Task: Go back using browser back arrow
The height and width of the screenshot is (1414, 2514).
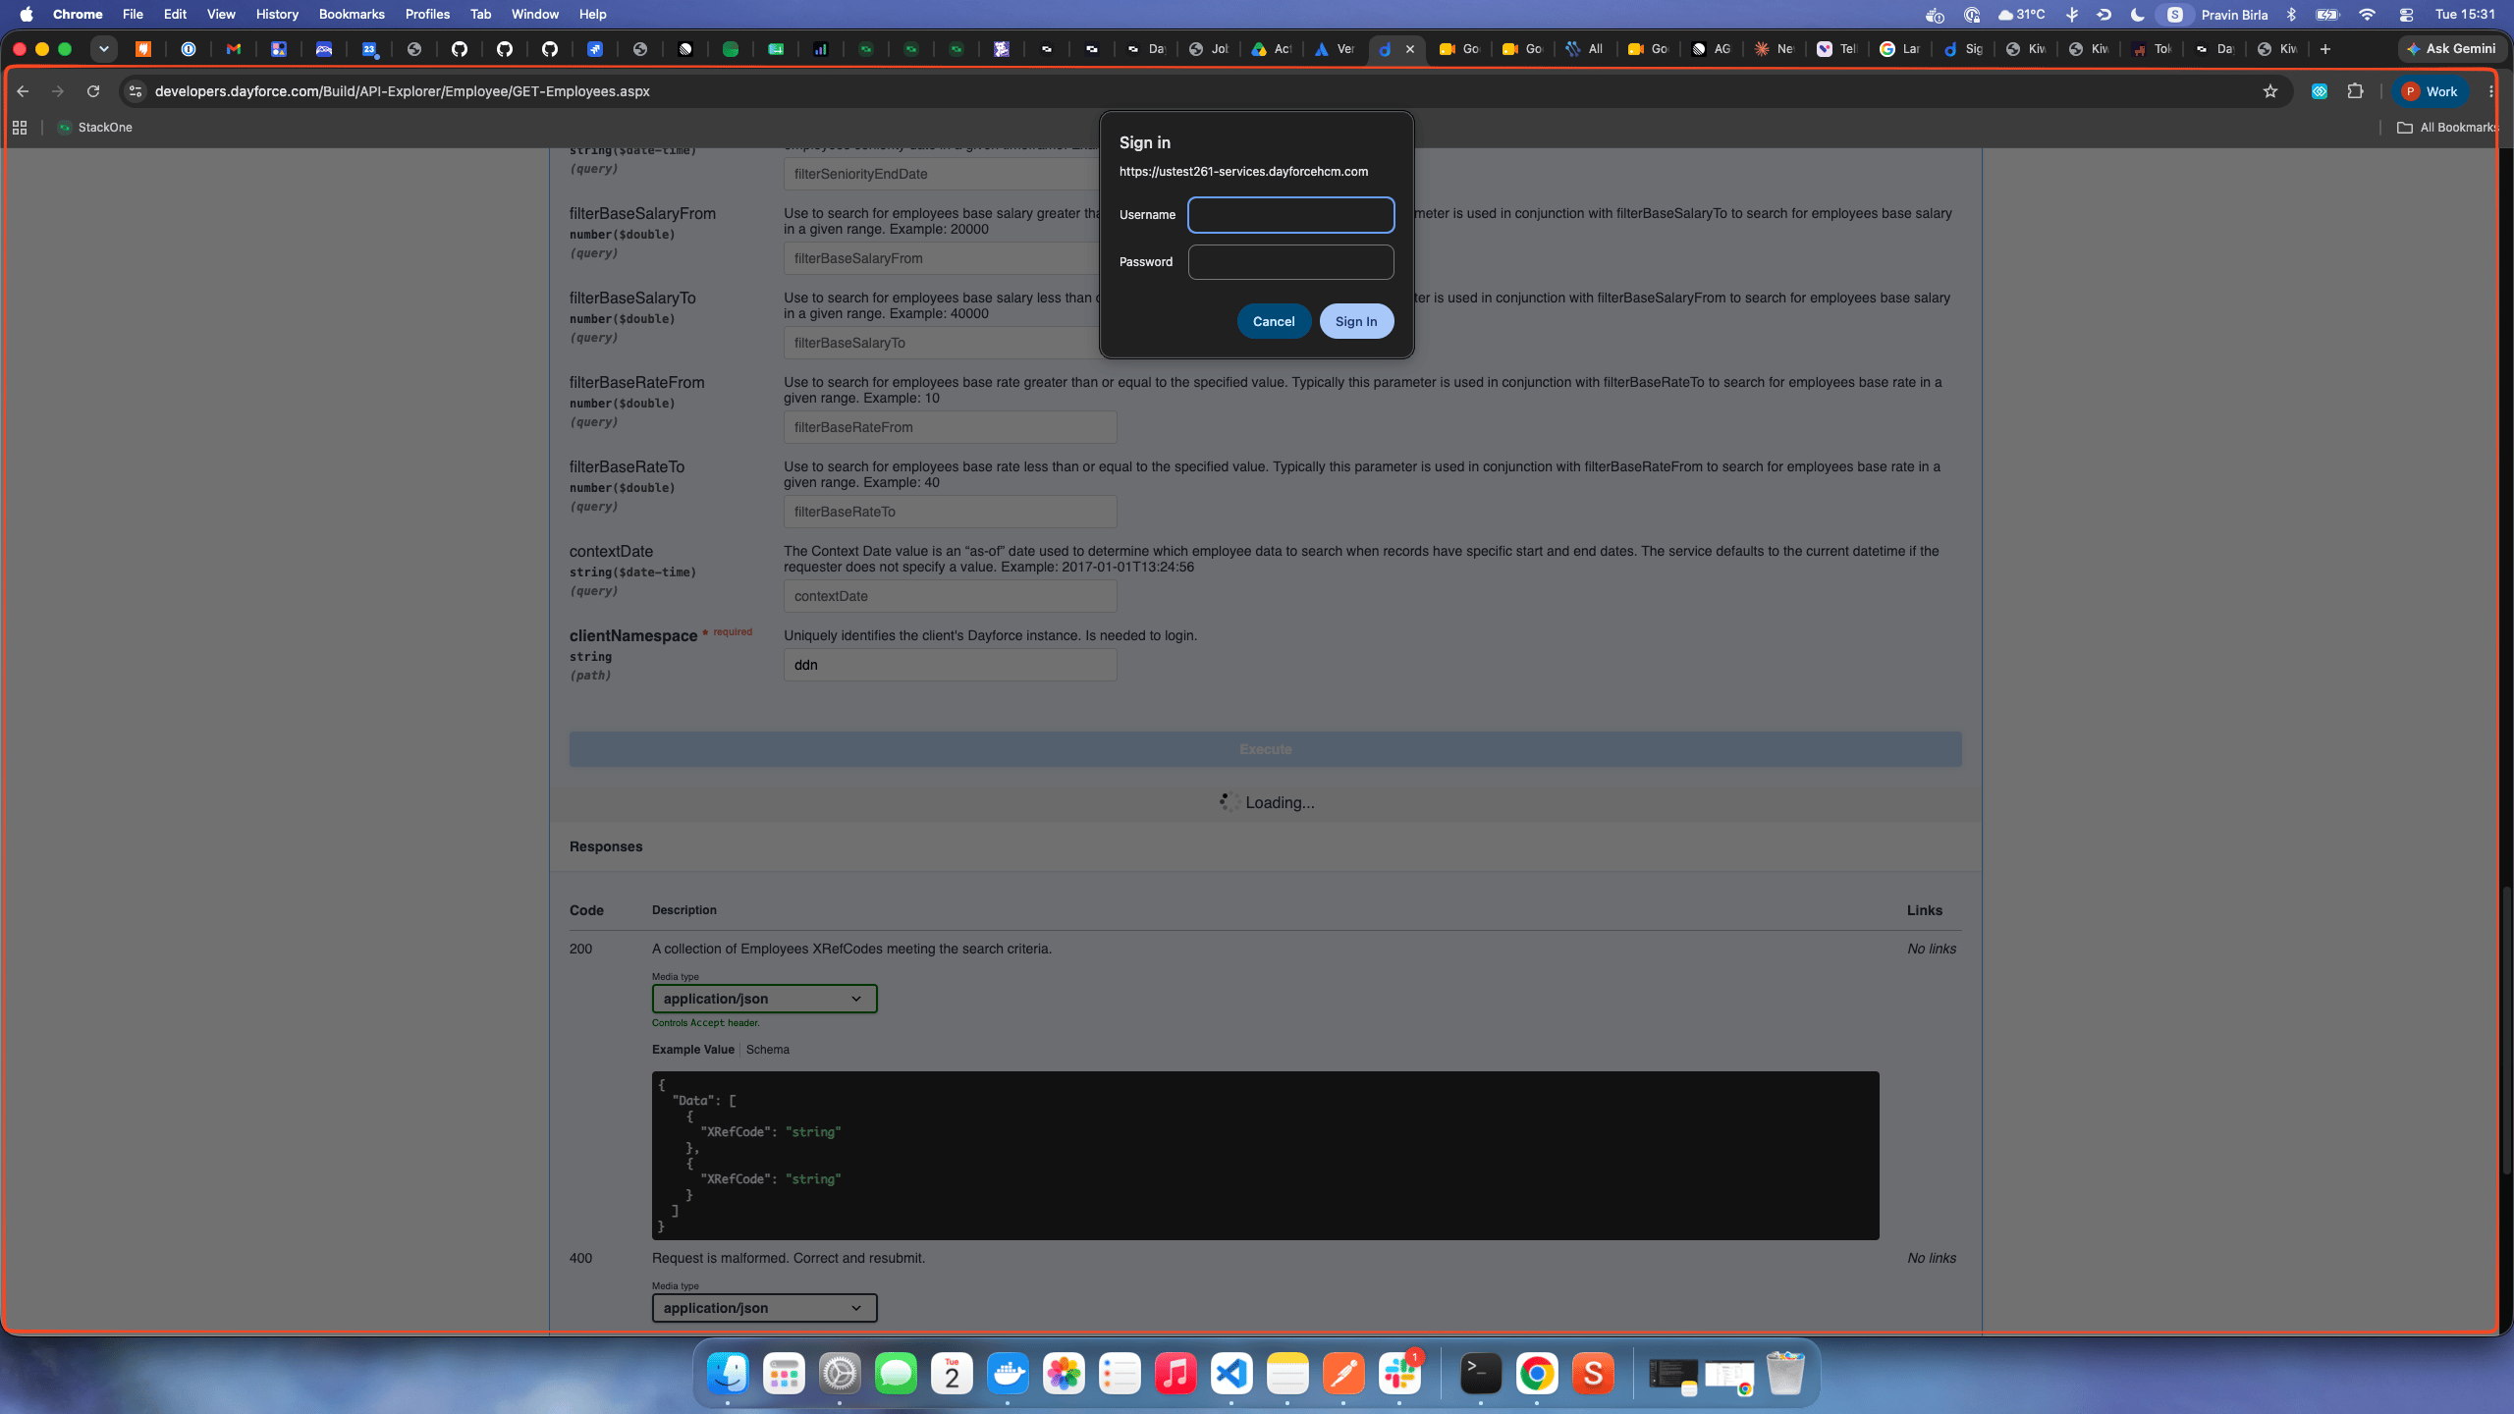Action: pyautogui.click(x=23, y=91)
